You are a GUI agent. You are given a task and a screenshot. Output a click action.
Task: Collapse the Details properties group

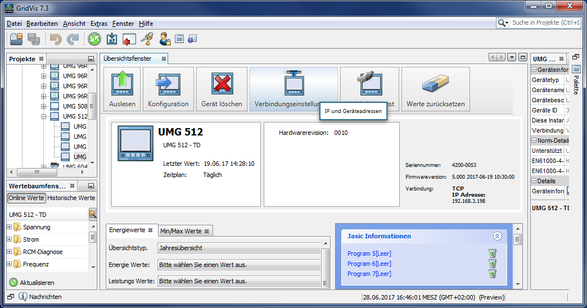coord(534,181)
